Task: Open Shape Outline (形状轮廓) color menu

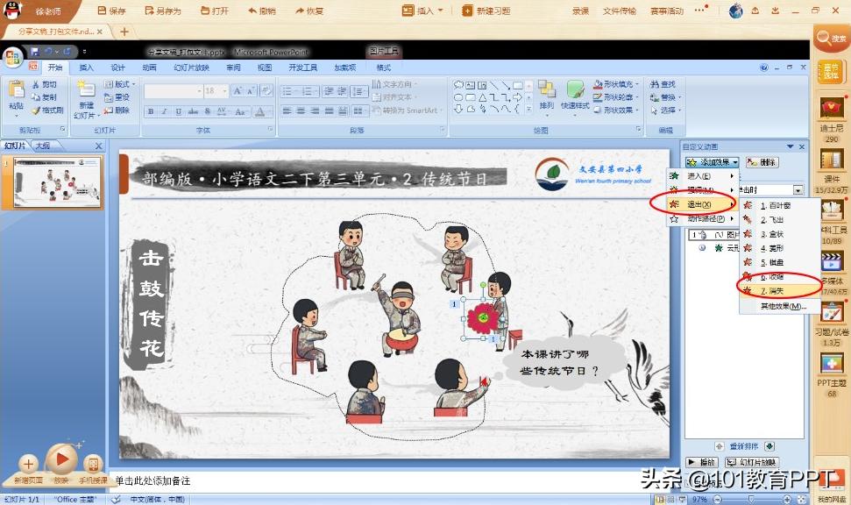Action: point(616,97)
